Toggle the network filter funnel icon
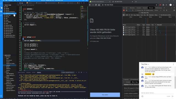This screenshot has width=176, height=99. tap(130, 10)
